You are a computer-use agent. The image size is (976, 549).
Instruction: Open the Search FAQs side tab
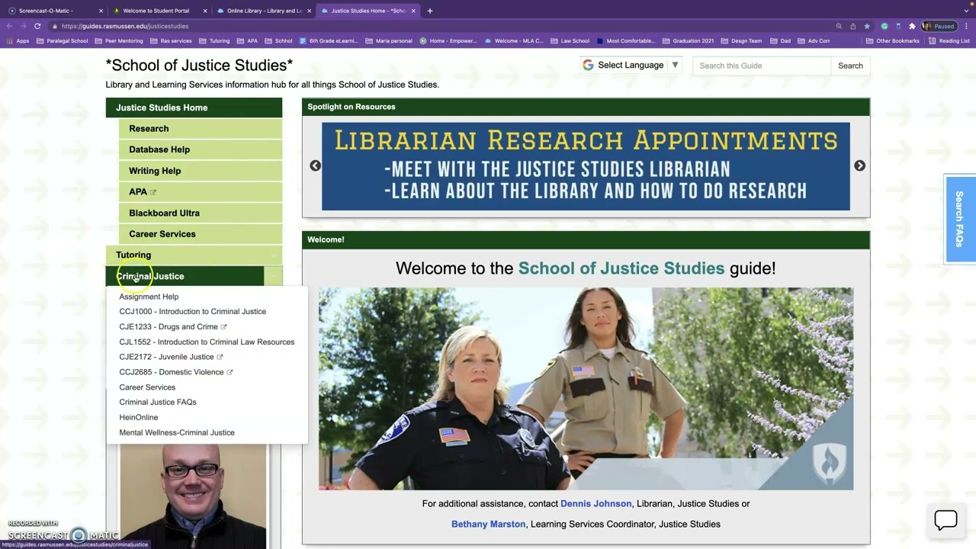[960, 219]
